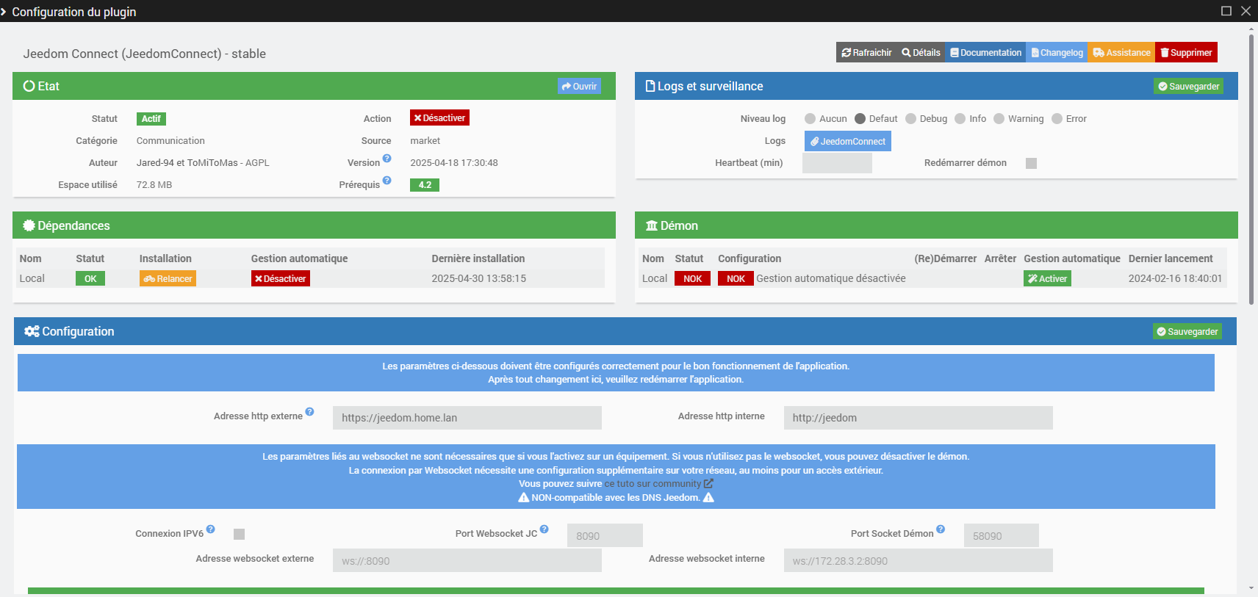The height and width of the screenshot is (597, 1258).
Task: Click the NOK badge under Démon Configuration
Action: (x=736, y=278)
